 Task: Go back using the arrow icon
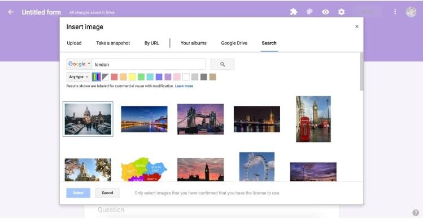pyautogui.click(x=11, y=12)
